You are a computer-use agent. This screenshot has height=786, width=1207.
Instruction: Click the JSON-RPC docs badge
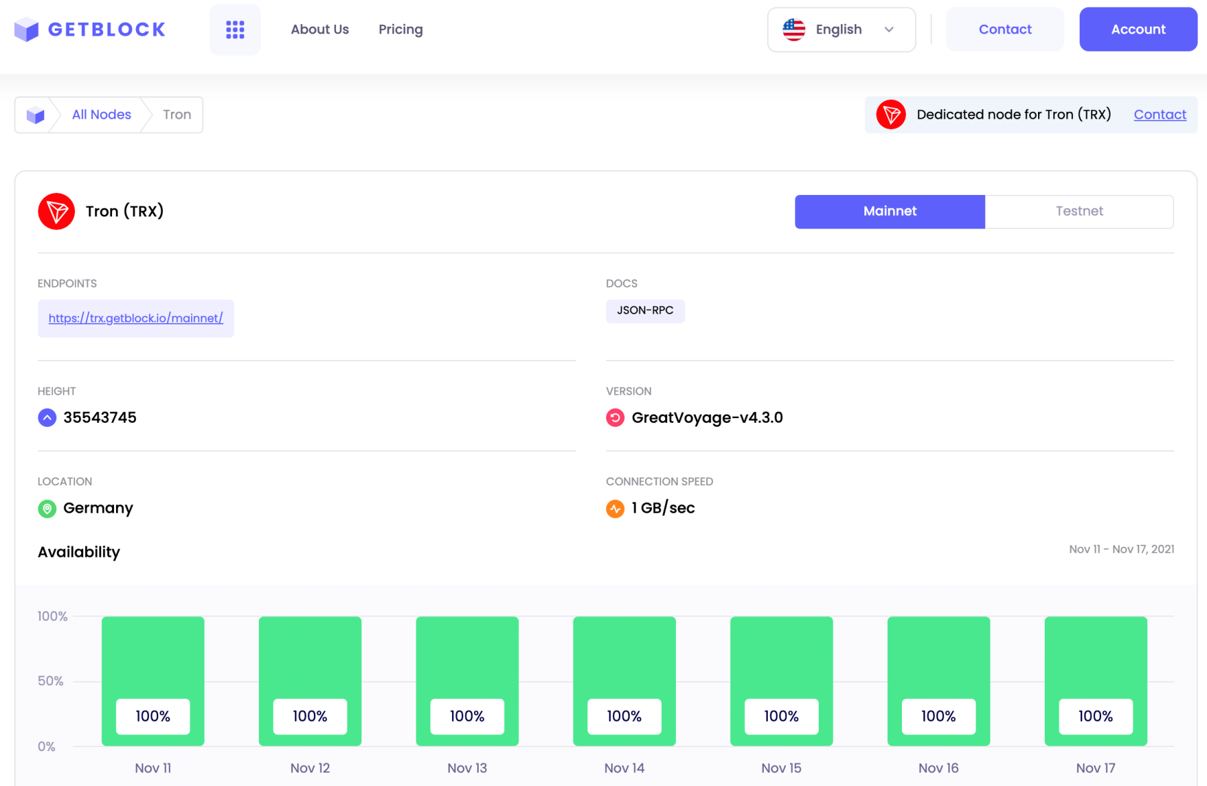click(x=645, y=310)
